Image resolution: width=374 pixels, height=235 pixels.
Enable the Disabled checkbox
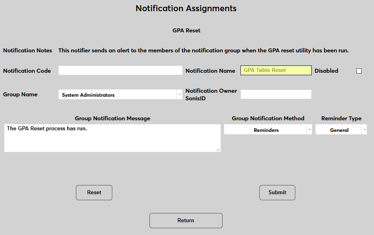tap(358, 71)
